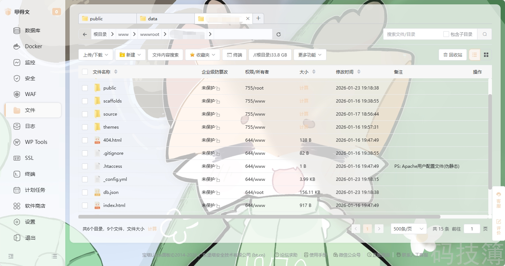Screen dimensions: 505x266
Task: Switch to grid view icon
Action: pos(486,55)
